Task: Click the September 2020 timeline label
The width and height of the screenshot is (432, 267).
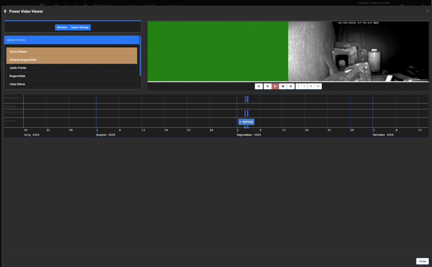Action: click(x=249, y=135)
